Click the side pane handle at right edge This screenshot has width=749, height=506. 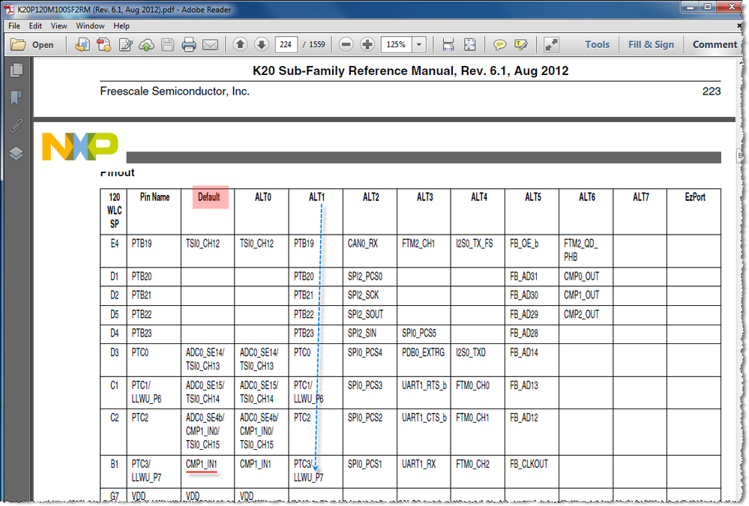coord(740,155)
